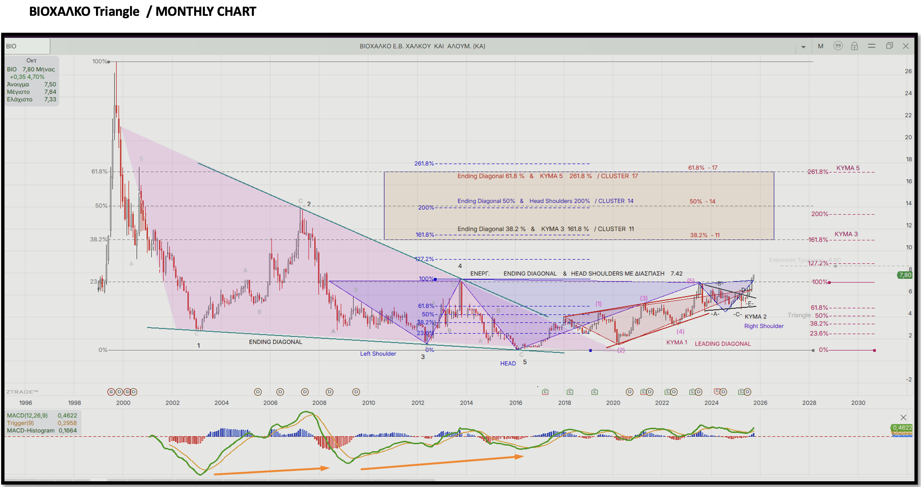This screenshot has width=921, height=487.
Task: Open the symbol selector dropdown arrow
Action: (x=803, y=47)
